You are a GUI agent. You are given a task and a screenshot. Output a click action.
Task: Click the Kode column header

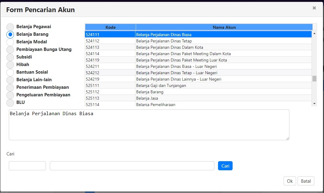pyautogui.click(x=110, y=27)
